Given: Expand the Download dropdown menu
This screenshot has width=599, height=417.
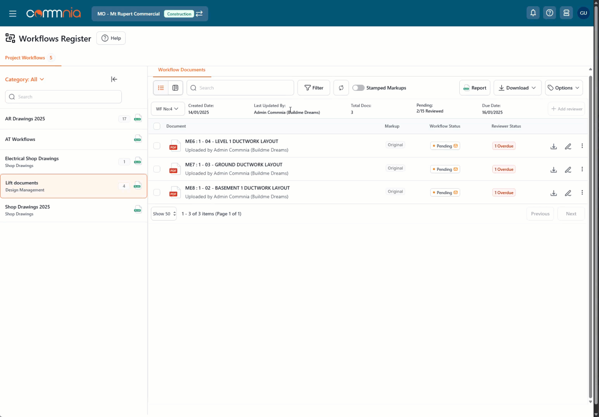Looking at the screenshot, I should click(517, 88).
